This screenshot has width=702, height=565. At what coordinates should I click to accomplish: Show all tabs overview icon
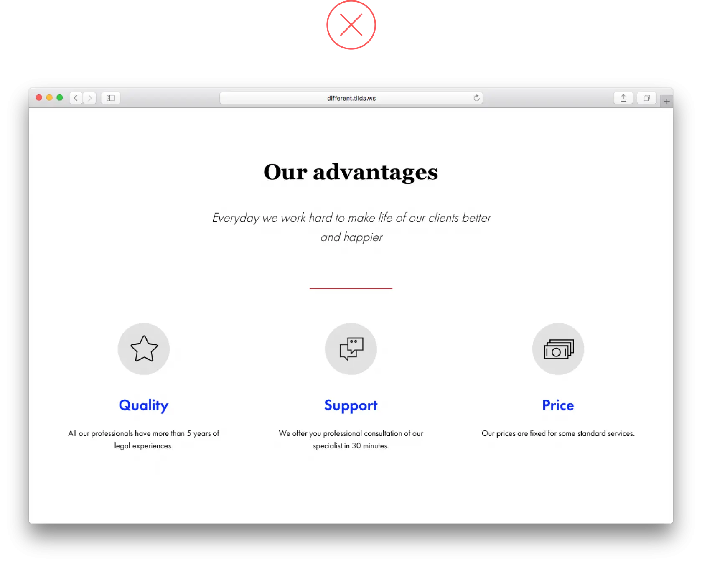[647, 98]
